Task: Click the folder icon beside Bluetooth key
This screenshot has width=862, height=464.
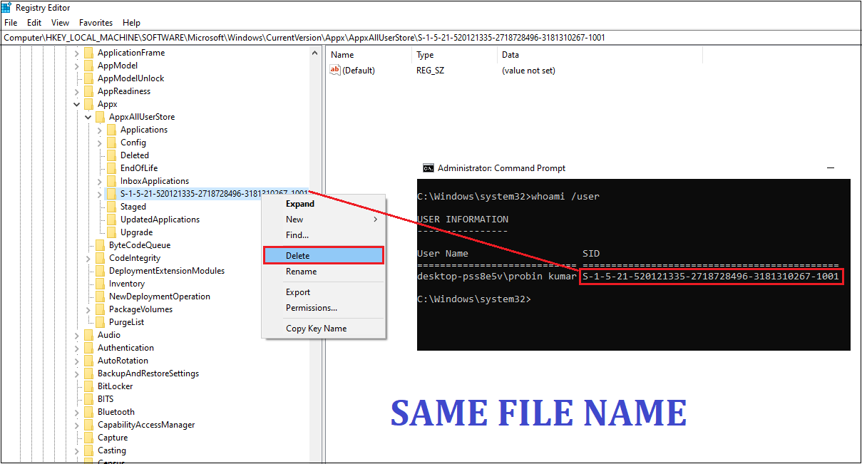Action: [88, 411]
